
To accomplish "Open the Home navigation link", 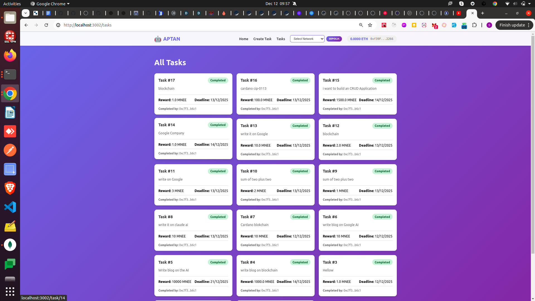I will [x=244, y=39].
